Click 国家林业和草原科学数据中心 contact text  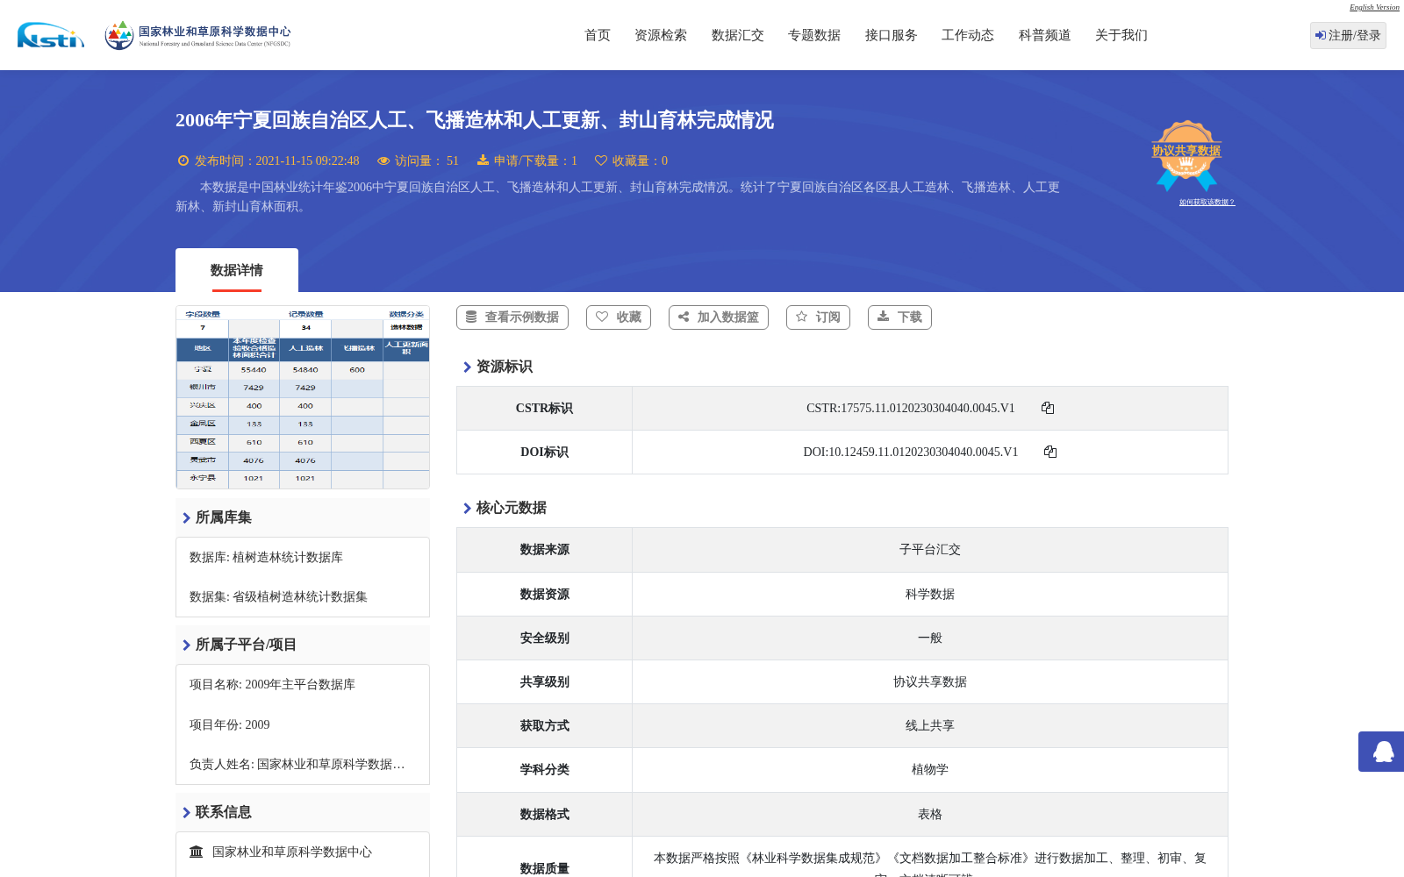pyautogui.click(x=292, y=852)
